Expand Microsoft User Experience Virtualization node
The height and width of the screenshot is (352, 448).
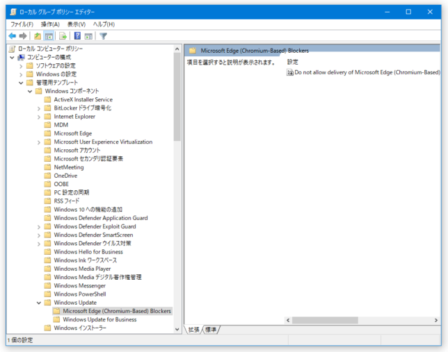click(39, 142)
